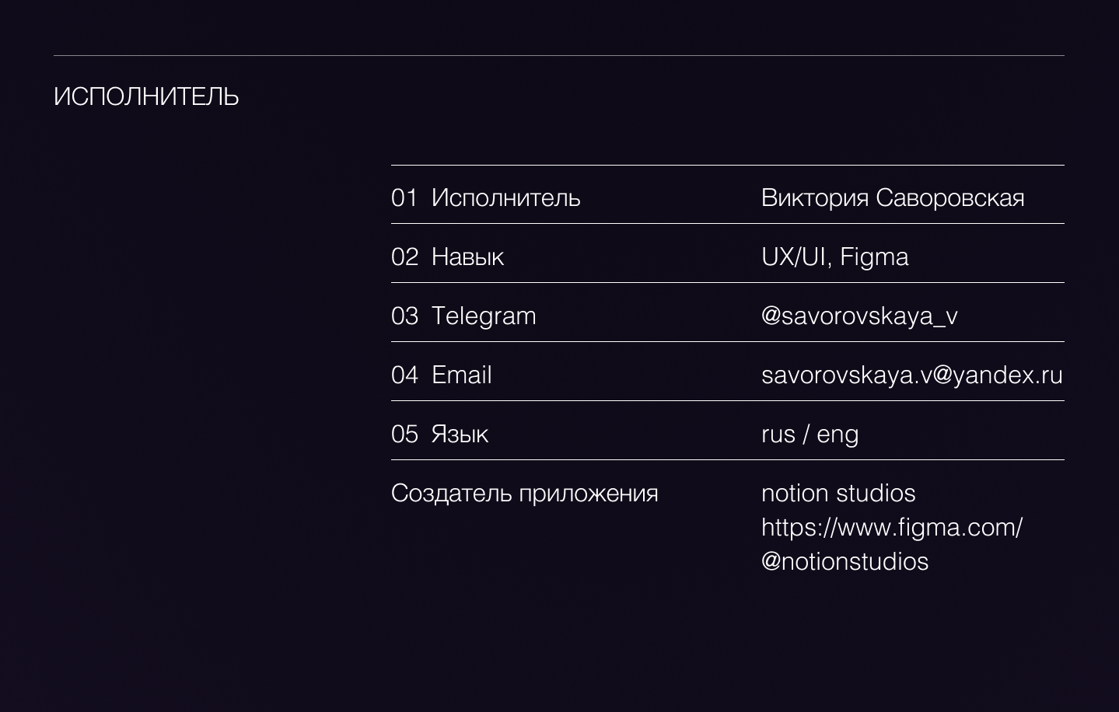Select the Создатель приложения label

pyautogui.click(x=524, y=493)
